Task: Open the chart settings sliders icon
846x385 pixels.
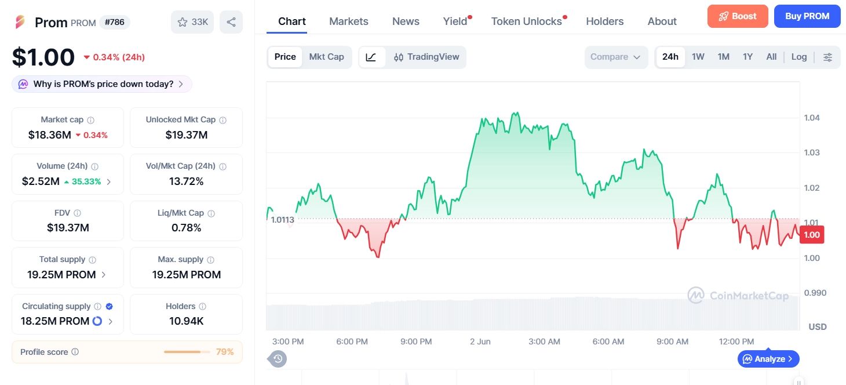Action: coord(828,57)
